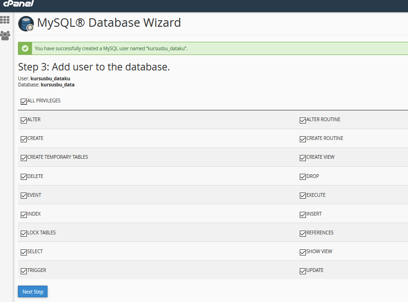Toggle the CREATE privilege checkbox
The height and width of the screenshot is (302, 408).
[x=24, y=139]
